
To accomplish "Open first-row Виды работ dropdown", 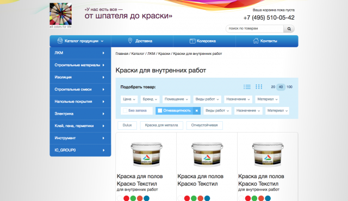I will (x=207, y=99).
